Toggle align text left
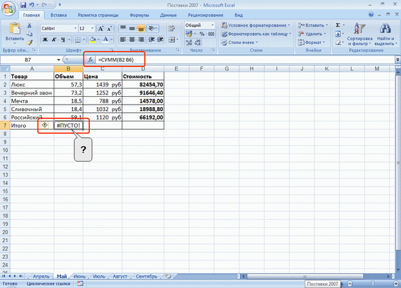 point(123,39)
